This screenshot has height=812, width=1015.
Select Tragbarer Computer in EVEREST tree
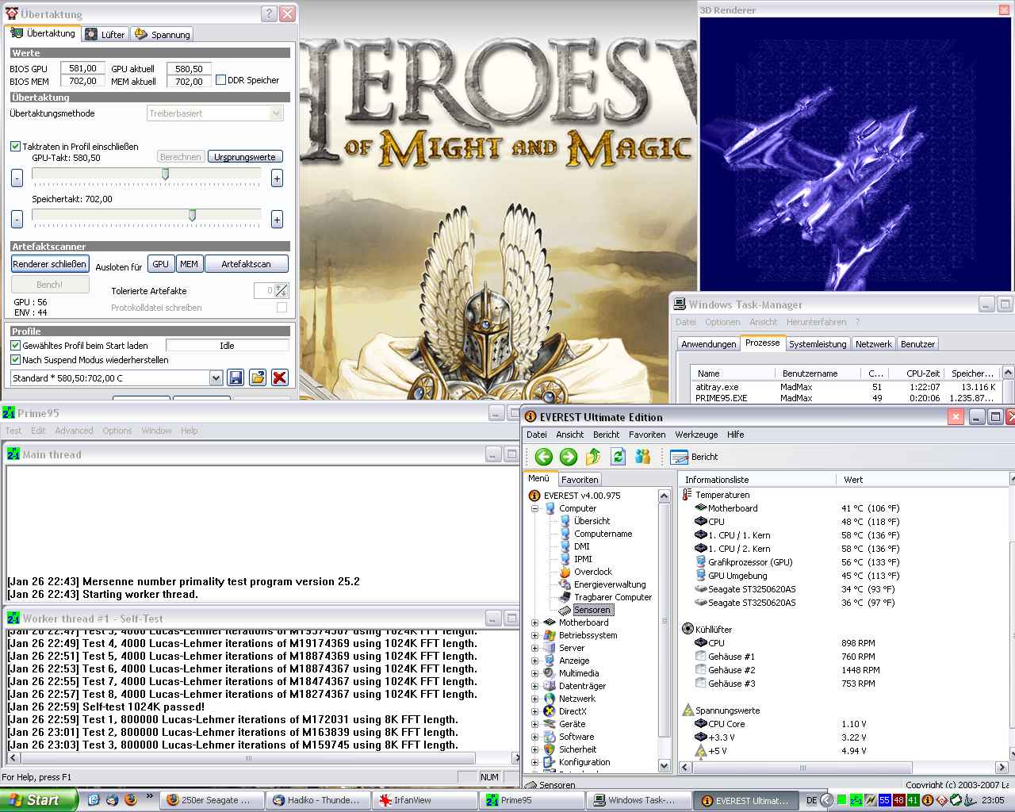click(613, 597)
